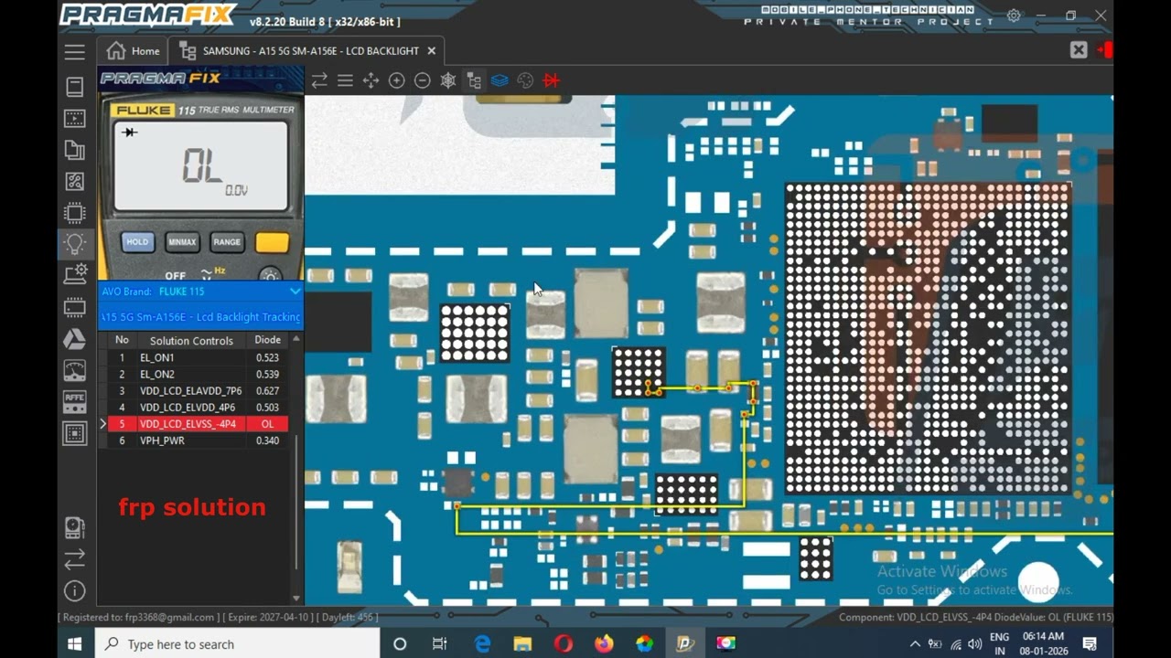Click the spider web toolbar icon
Viewport: 1171px width, 658px height.
tap(448, 80)
